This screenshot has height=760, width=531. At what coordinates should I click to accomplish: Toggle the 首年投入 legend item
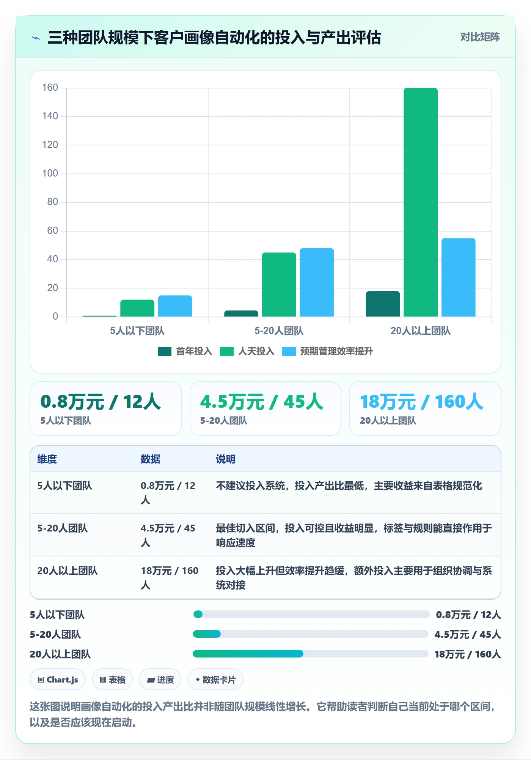point(185,352)
